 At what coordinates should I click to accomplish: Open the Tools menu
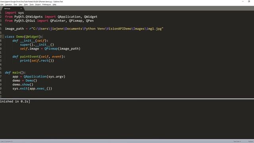click(x=32, y=4)
